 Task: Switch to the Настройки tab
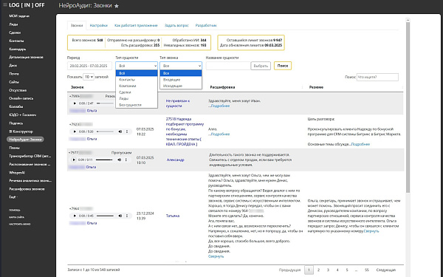pos(99,25)
